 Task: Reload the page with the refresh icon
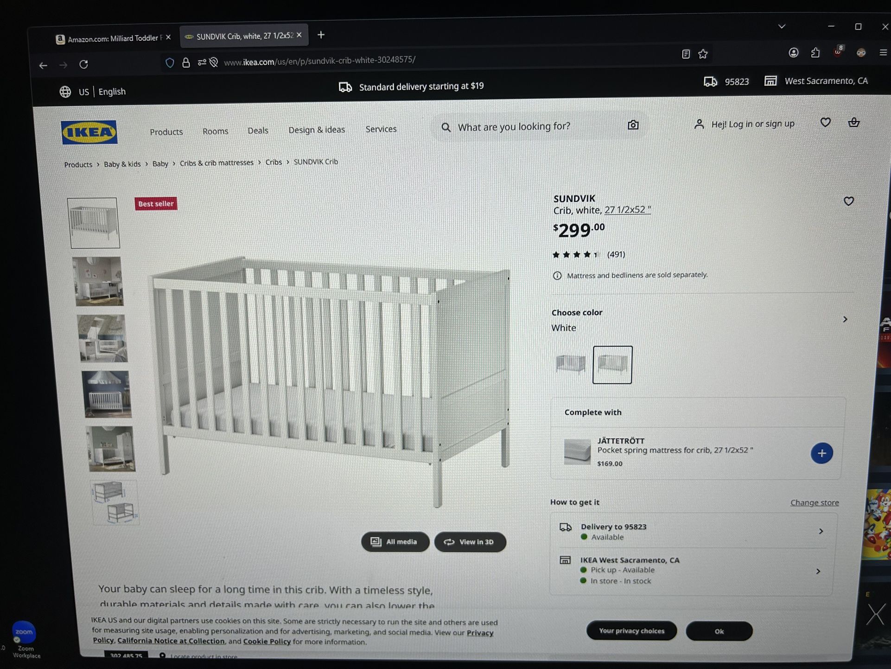[x=83, y=64]
